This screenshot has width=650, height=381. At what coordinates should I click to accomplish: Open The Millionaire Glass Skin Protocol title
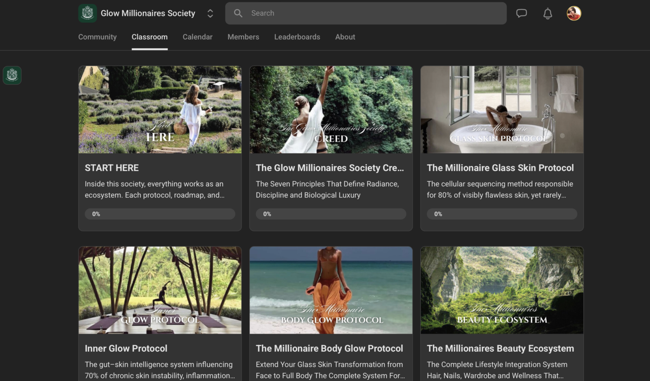[x=500, y=168]
